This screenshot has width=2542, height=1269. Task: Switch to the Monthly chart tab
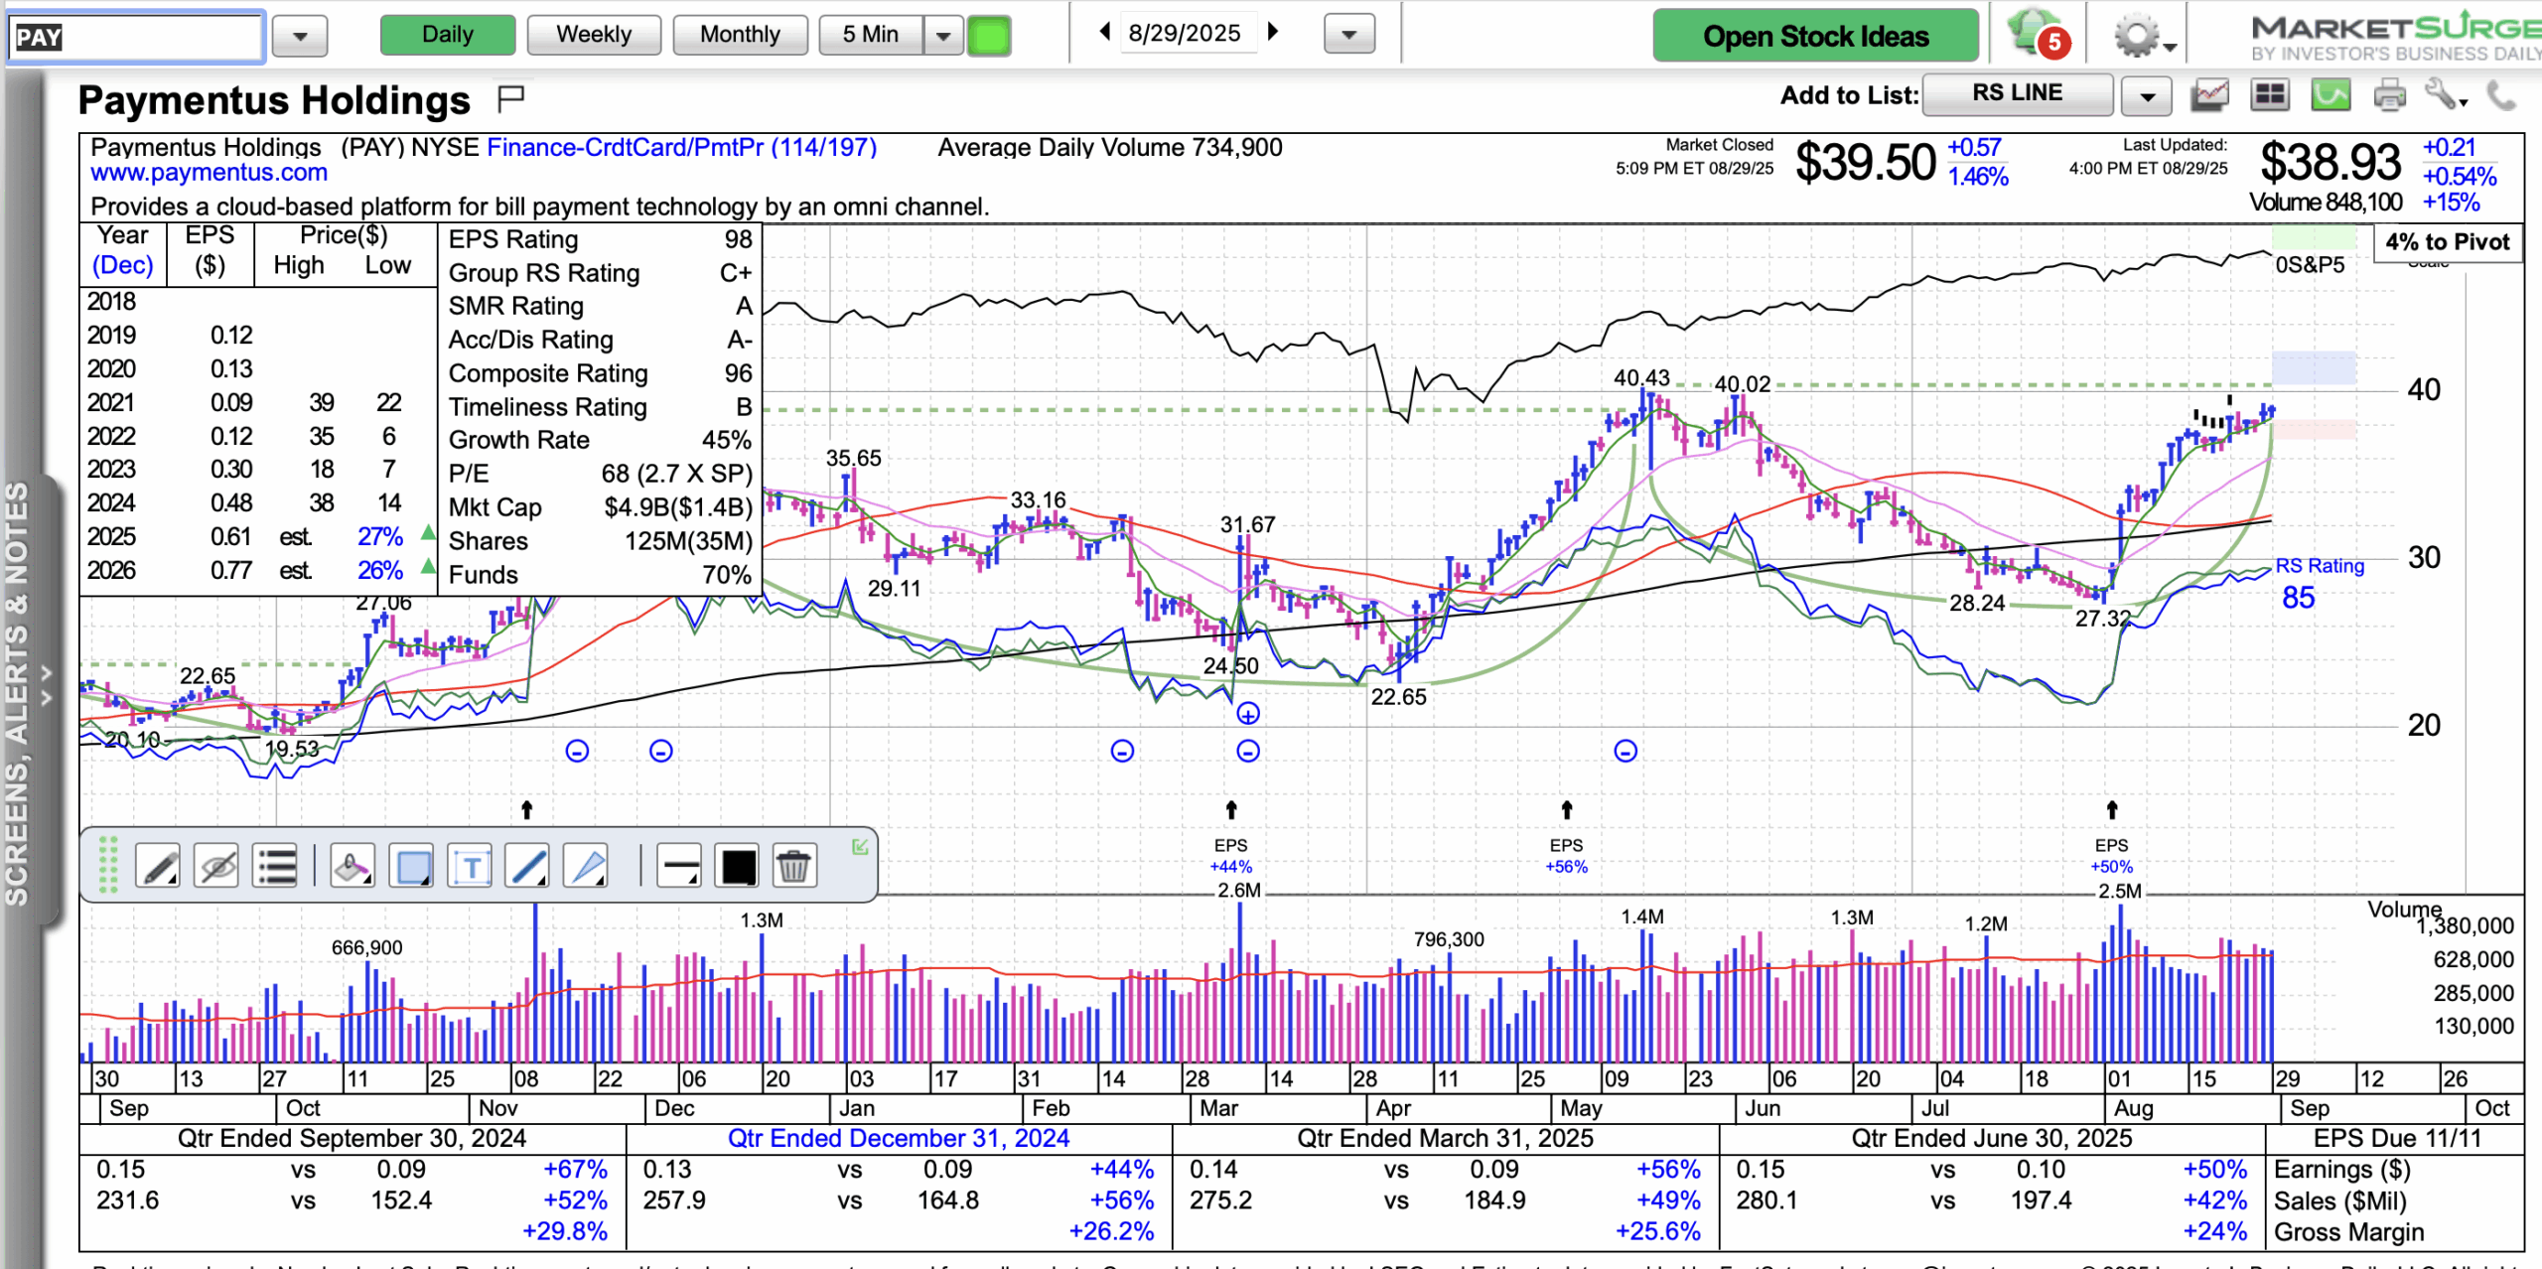740,35
